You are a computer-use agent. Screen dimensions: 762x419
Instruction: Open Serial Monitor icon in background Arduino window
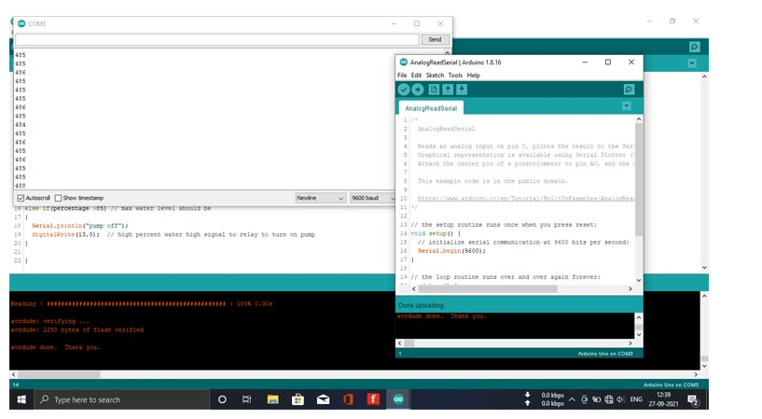[x=695, y=47]
